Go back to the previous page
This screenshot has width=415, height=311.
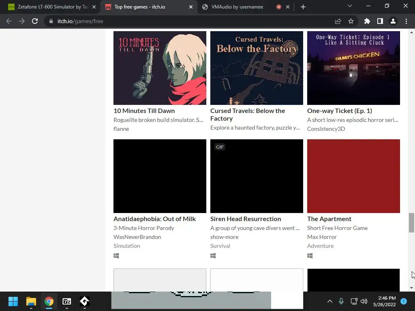pos(9,21)
